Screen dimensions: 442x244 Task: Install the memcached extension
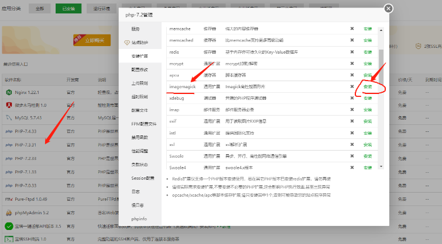point(368,40)
